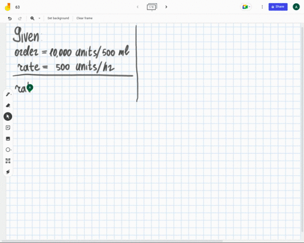Click the Share button

[x=278, y=7]
